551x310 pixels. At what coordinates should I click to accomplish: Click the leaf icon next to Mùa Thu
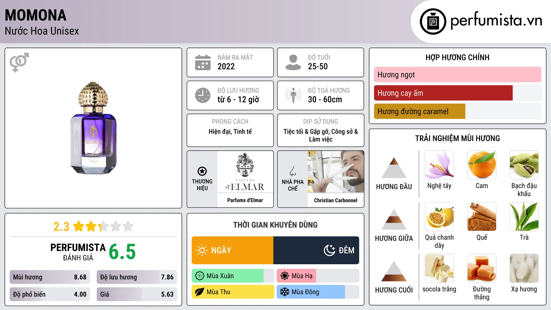pyautogui.click(x=200, y=292)
